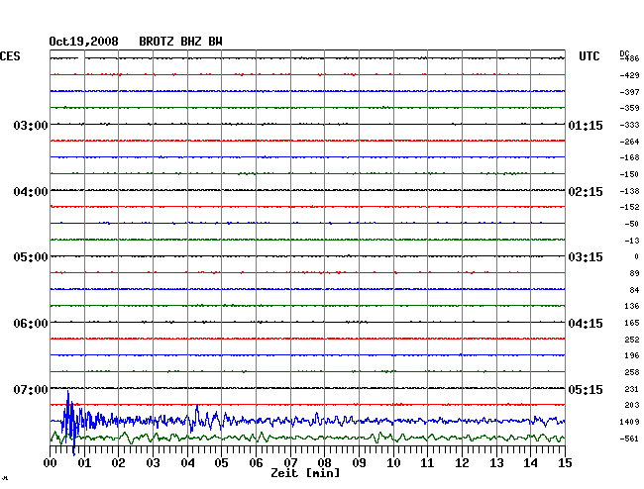Image resolution: width=644 pixels, height=489 pixels.
Task: Click the BROTZ station name in the title
Action: pyautogui.click(x=157, y=42)
